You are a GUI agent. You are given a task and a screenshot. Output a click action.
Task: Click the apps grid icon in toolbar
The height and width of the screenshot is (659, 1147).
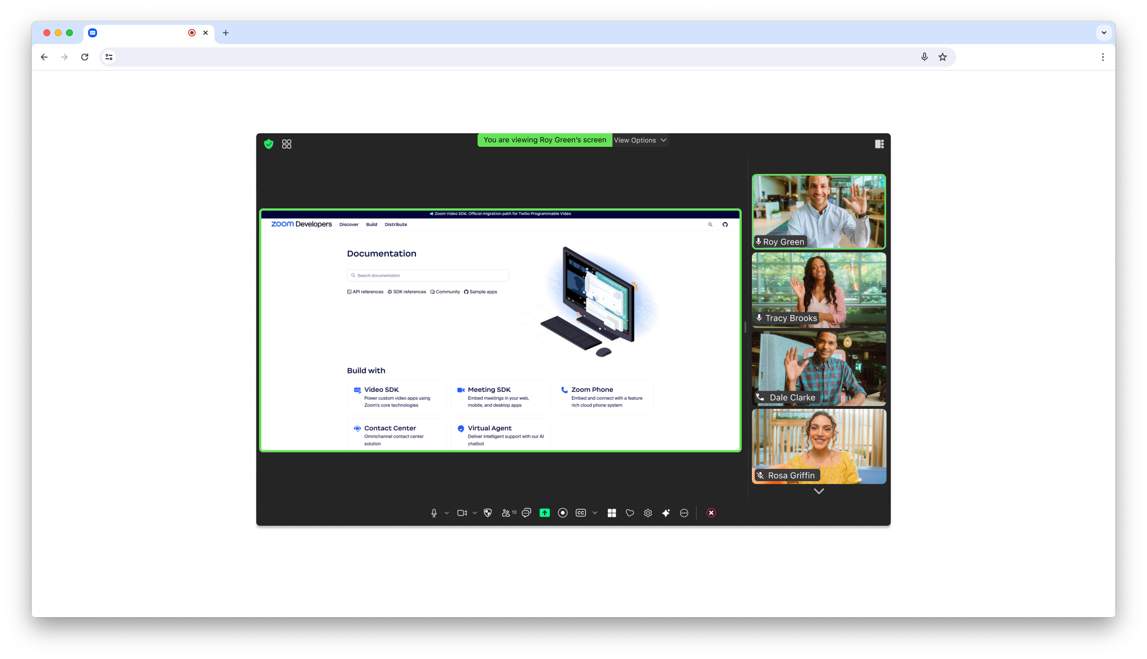coord(612,513)
